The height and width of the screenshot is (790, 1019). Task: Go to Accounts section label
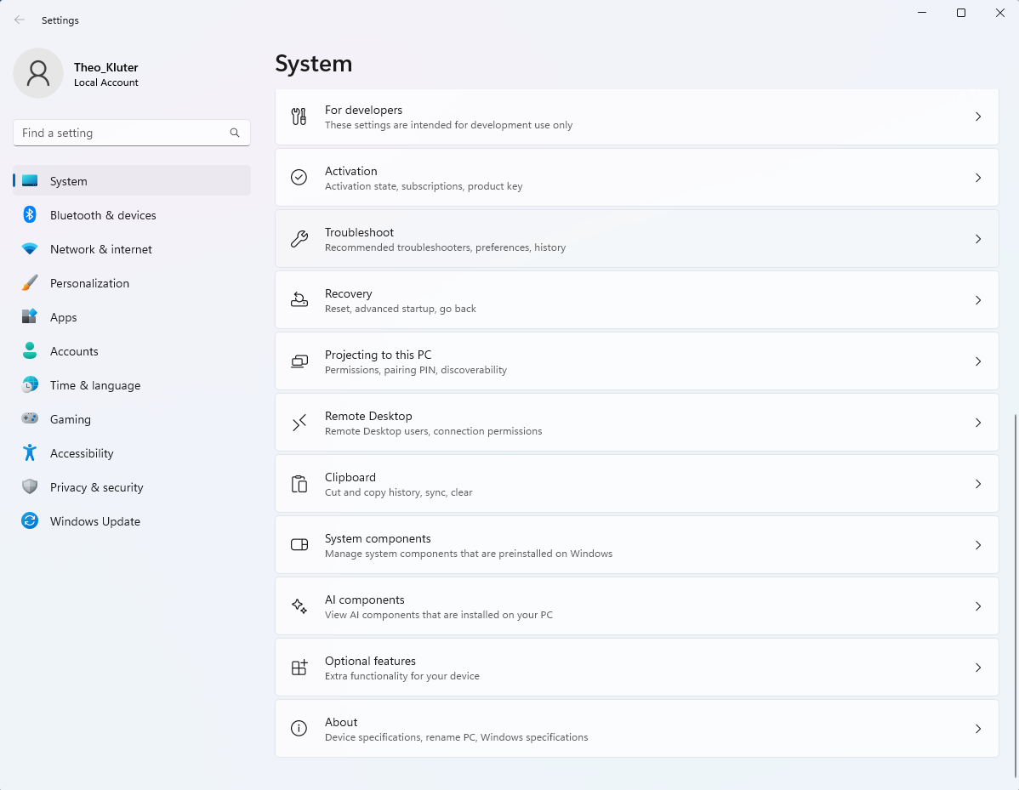pos(74,351)
